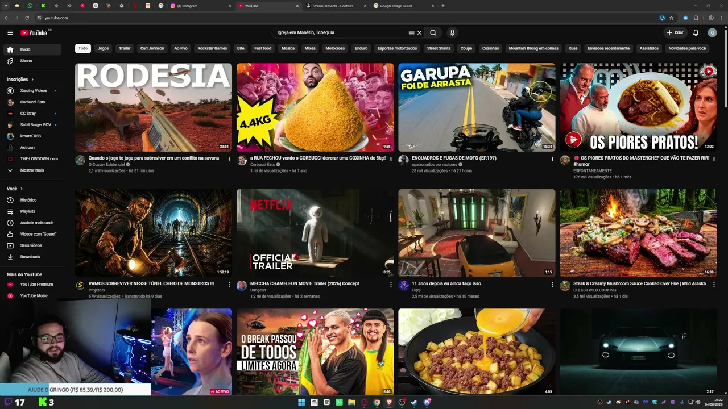
Task: Select the Motocross filter chip
Action: 335,48
